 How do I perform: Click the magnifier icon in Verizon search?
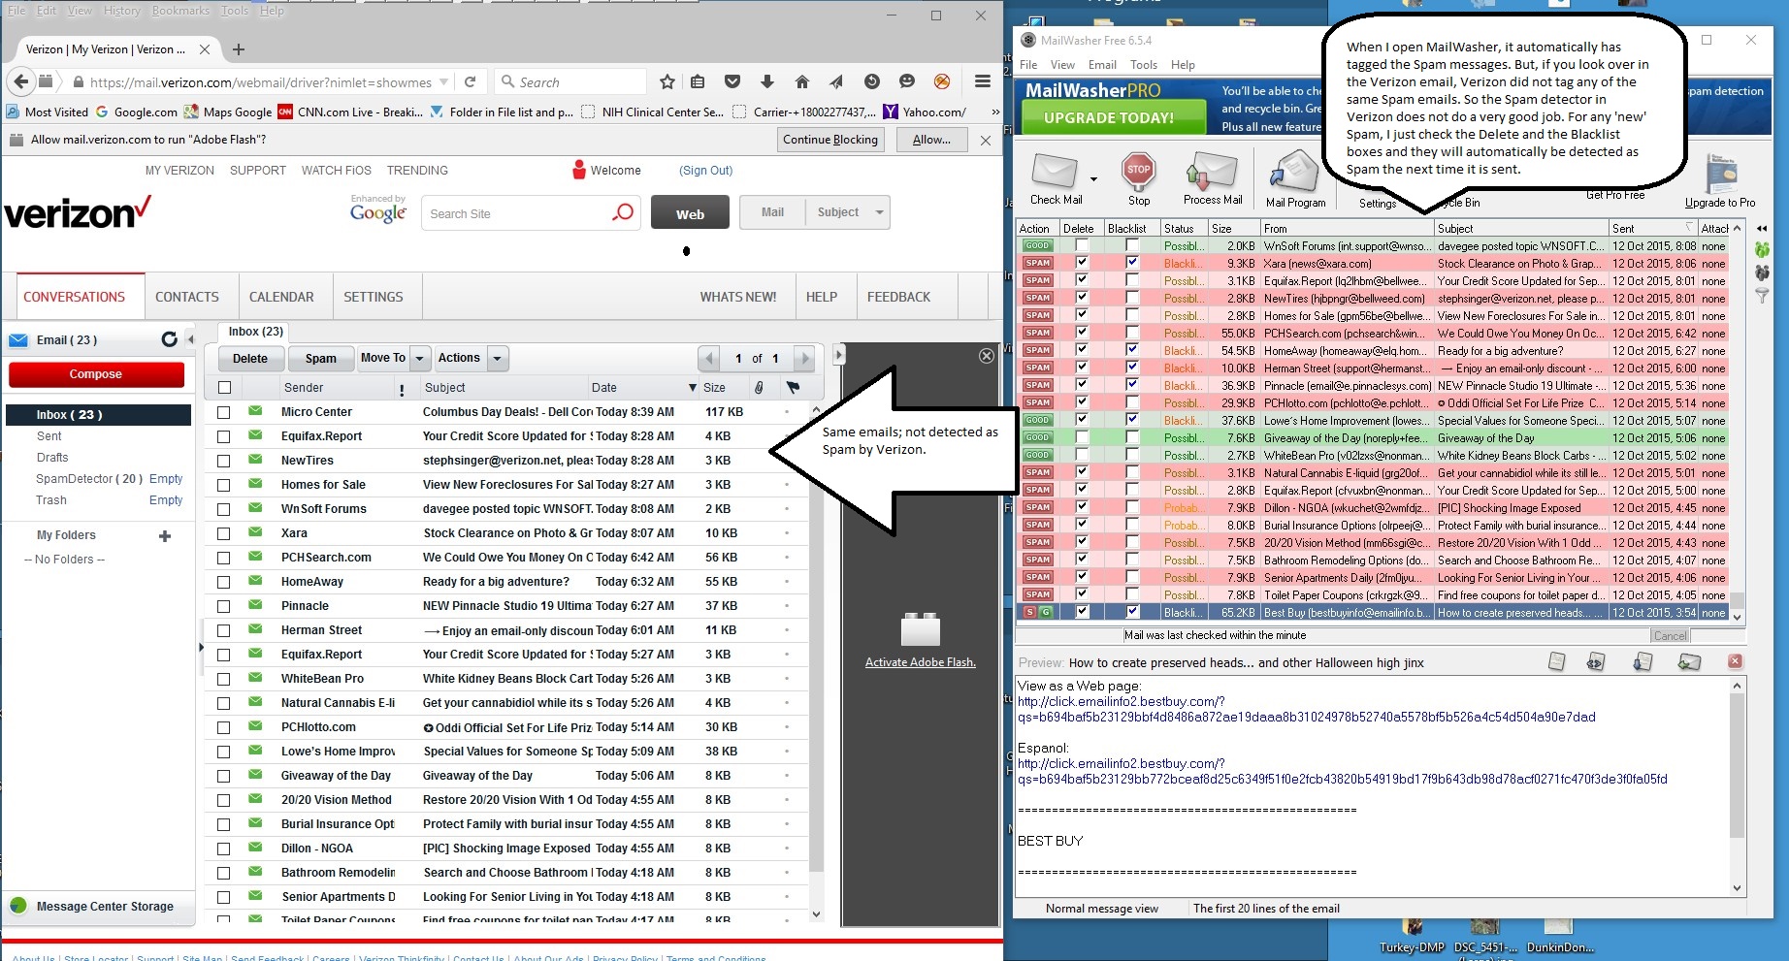(x=623, y=212)
